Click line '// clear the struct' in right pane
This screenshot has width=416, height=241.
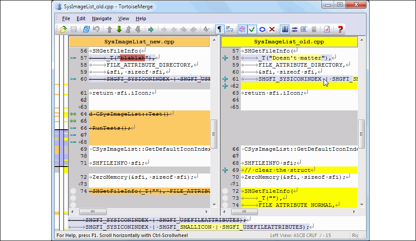299,170
